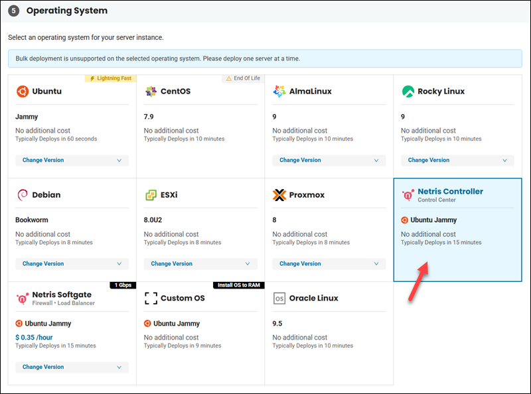Viewport: 531px width, 394px height.
Task: Select the Netris Controller card title
Action: (451, 192)
